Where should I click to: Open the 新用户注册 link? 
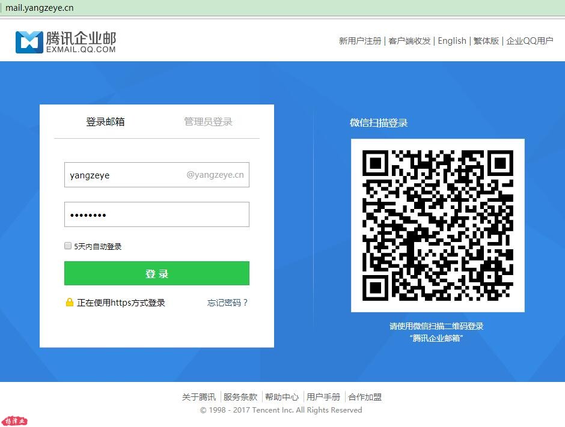(360, 41)
